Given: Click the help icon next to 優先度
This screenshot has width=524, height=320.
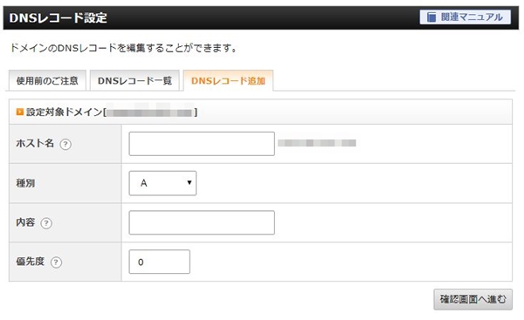Looking at the screenshot, I should [56, 262].
